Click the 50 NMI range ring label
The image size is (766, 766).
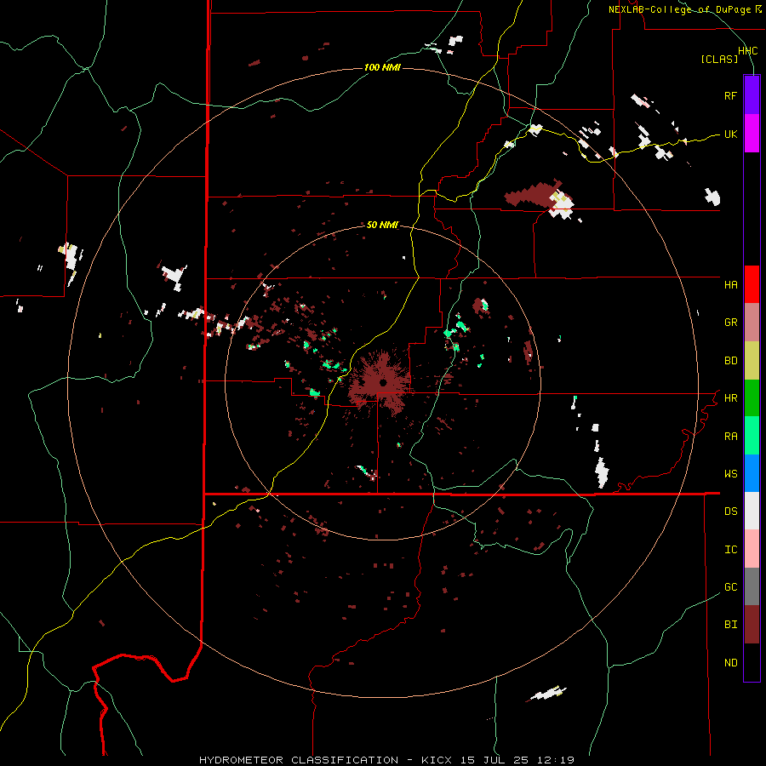tap(382, 225)
